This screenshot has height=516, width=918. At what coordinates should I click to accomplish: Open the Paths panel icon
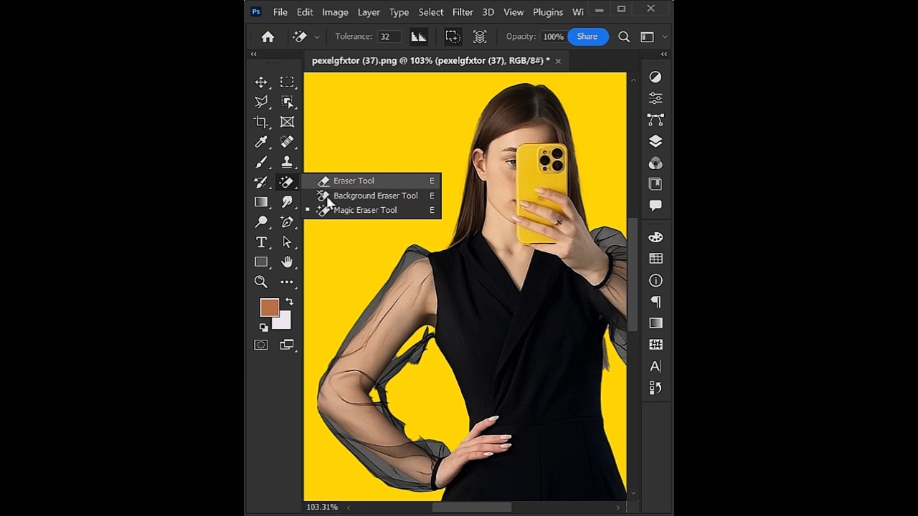pos(656,120)
